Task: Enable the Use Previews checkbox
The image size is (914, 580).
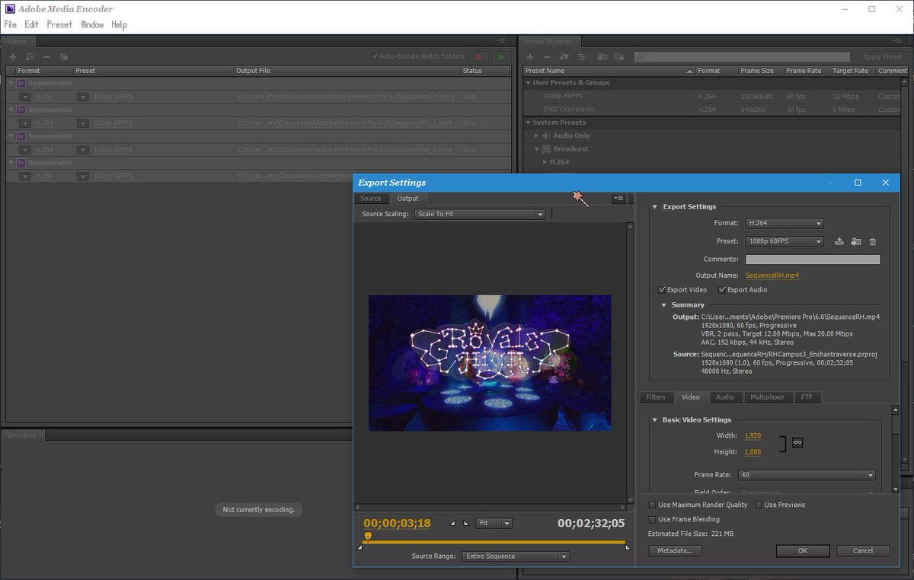Action: tap(759, 505)
